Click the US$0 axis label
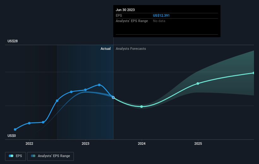The image size is (259, 164). [12, 136]
